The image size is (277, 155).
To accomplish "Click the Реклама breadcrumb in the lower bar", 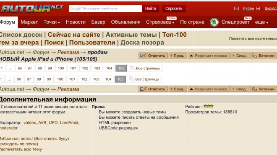I will (68, 89).
